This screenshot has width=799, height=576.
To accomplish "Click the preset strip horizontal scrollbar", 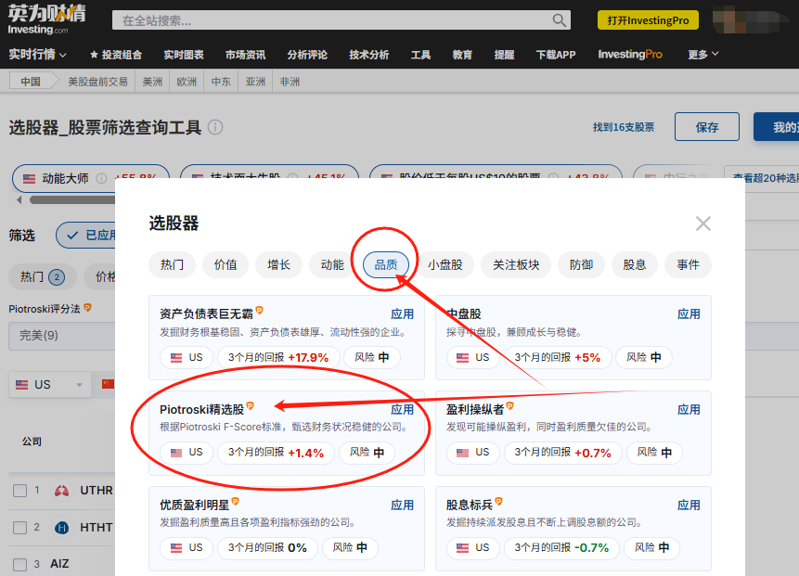I will (x=71, y=199).
